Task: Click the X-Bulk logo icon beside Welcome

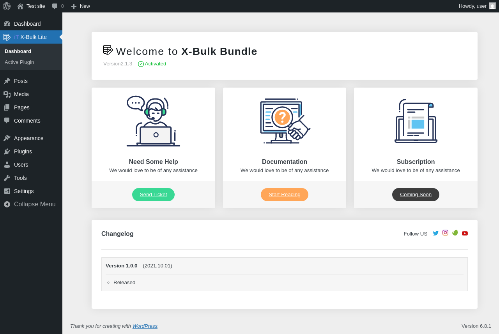Action: point(108,50)
